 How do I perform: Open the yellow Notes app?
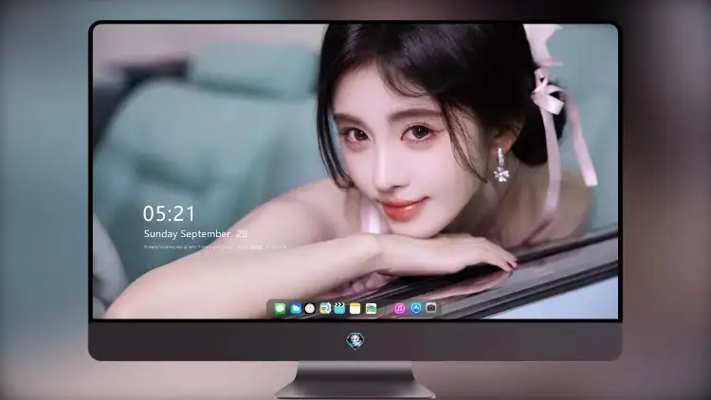[355, 309]
